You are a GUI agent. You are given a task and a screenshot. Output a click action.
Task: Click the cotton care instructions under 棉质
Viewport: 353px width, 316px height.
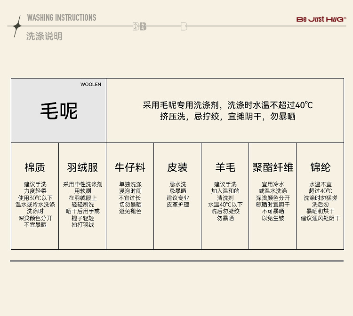pos(35,205)
